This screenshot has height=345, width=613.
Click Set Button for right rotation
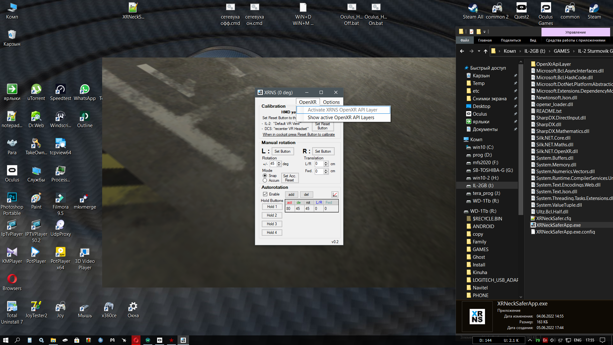[x=323, y=151]
